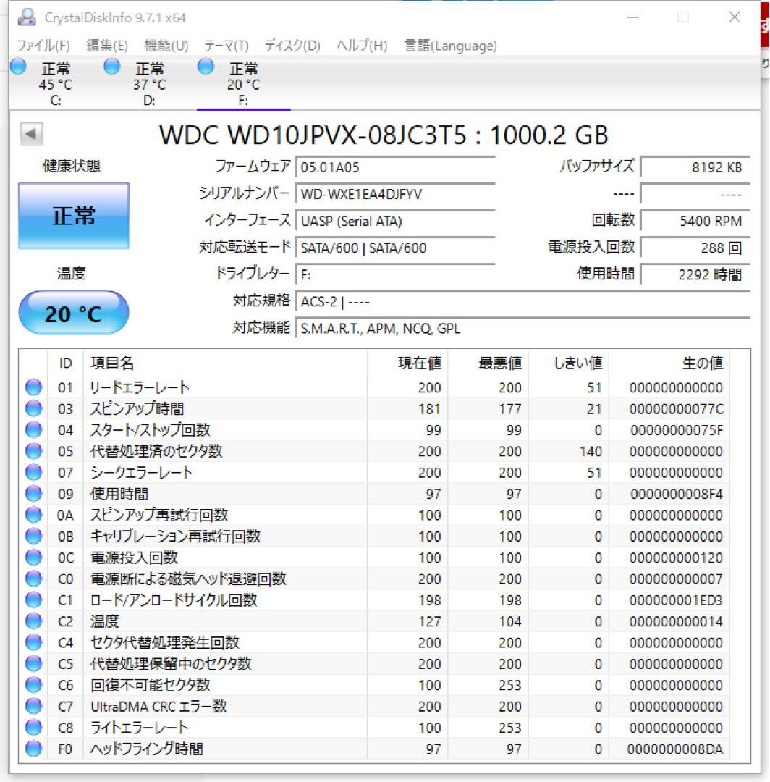Click the status orb for スピンアップ時間 row

point(33,409)
